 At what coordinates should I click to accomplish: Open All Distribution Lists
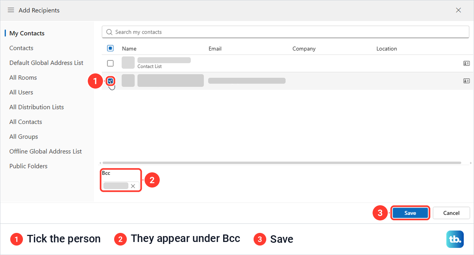pyautogui.click(x=36, y=107)
